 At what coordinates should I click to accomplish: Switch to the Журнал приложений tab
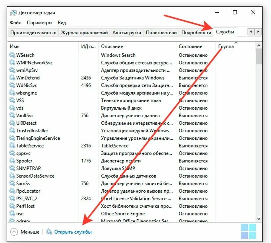click(84, 33)
